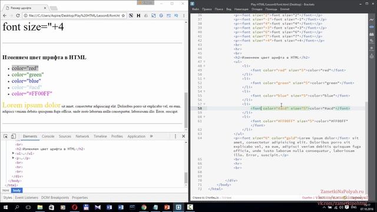The image size is (377, 212).
Task: Switch to DevTools Sources tab
Action: click(x=65, y=136)
